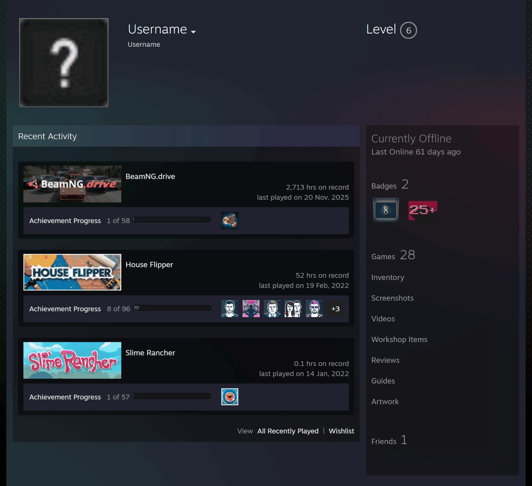The height and width of the screenshot is (486, 532).
Task: Click the House Flipper title link
Action: point(149,264)
